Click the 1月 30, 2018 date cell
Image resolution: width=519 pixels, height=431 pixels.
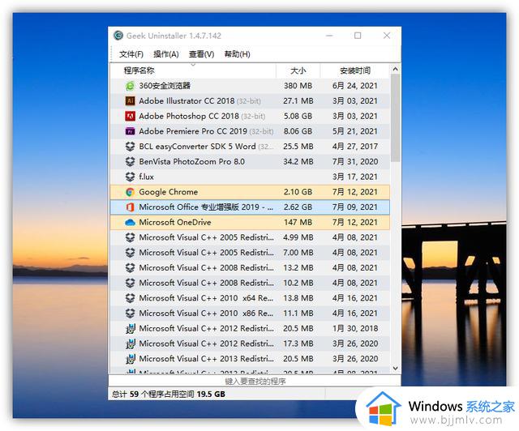click(x=355, y=329)
